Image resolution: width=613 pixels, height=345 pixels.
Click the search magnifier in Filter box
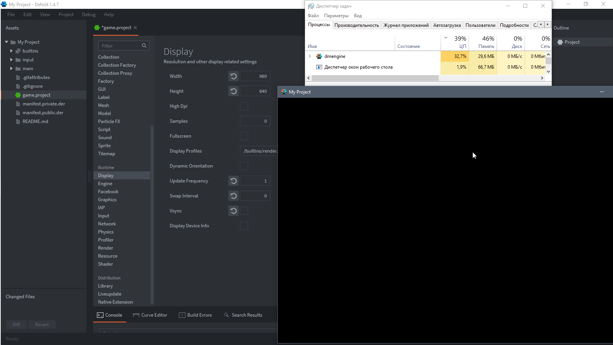(144, 46)
